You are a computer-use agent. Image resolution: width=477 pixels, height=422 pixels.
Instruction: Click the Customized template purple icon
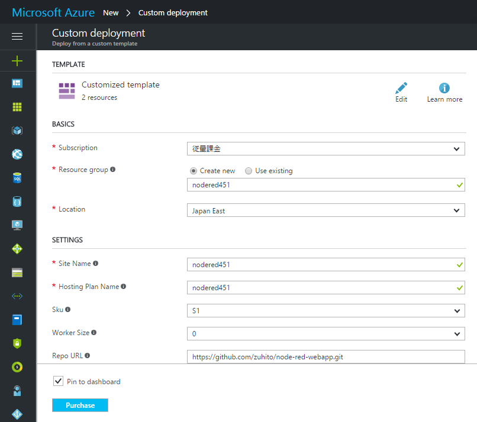click(67, 91)
